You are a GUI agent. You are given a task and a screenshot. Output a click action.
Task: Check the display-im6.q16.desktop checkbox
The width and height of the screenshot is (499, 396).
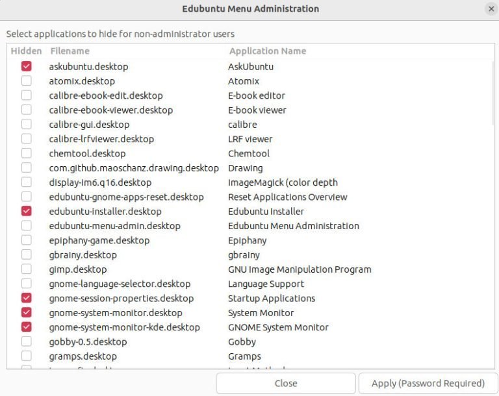point(27,182)
